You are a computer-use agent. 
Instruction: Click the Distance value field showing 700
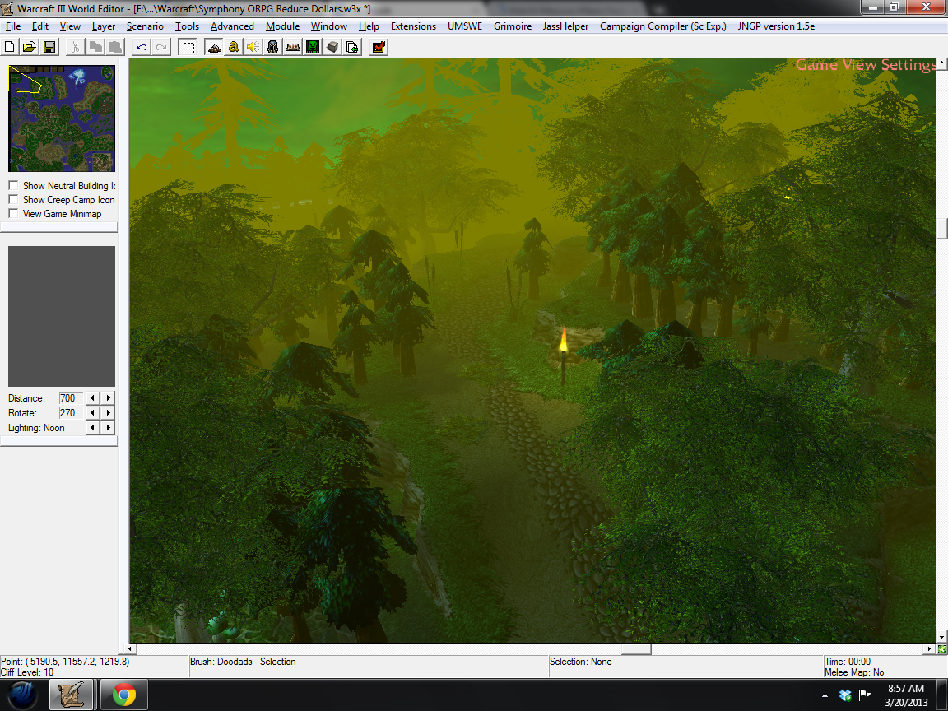(71, 397)
